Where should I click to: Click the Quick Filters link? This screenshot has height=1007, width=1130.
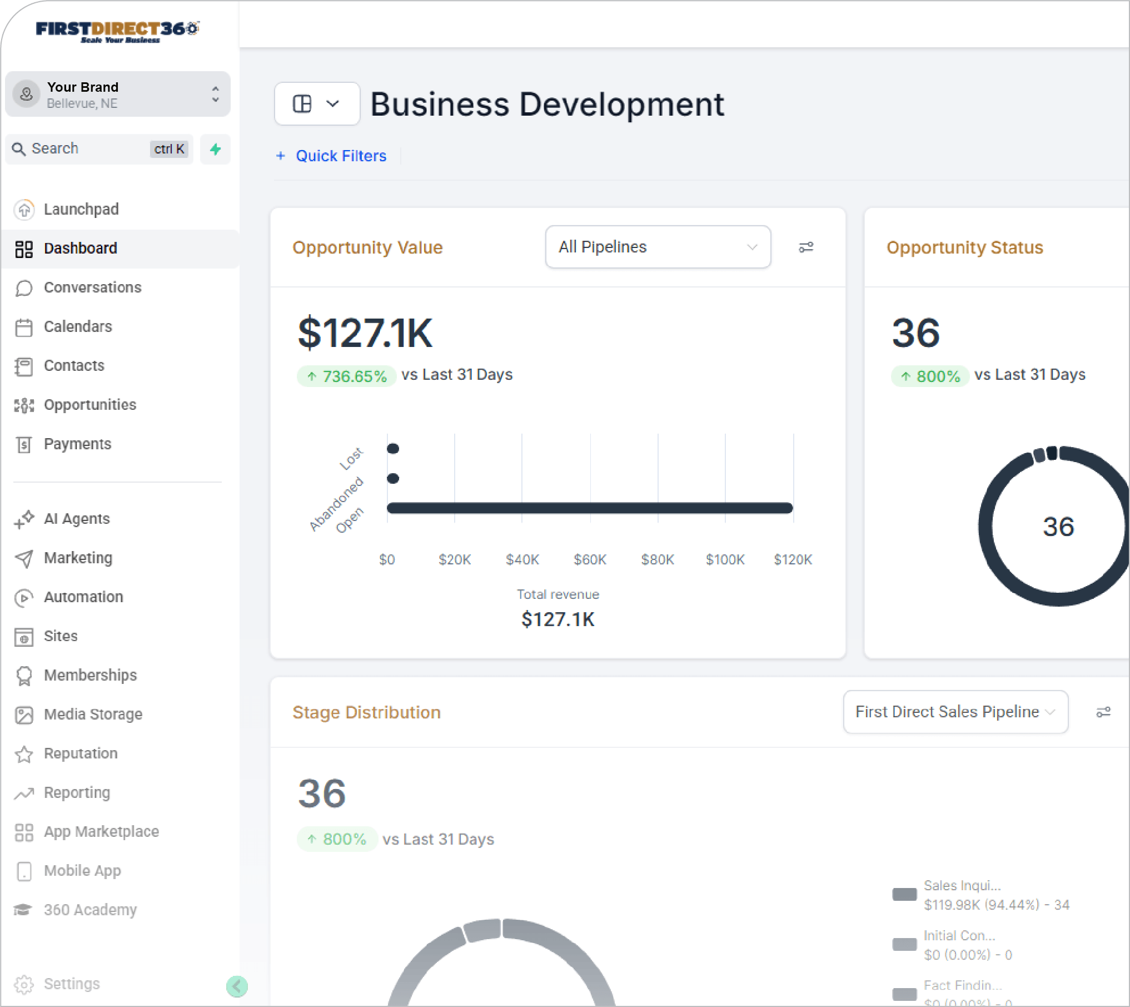click(x=341, y=156)
